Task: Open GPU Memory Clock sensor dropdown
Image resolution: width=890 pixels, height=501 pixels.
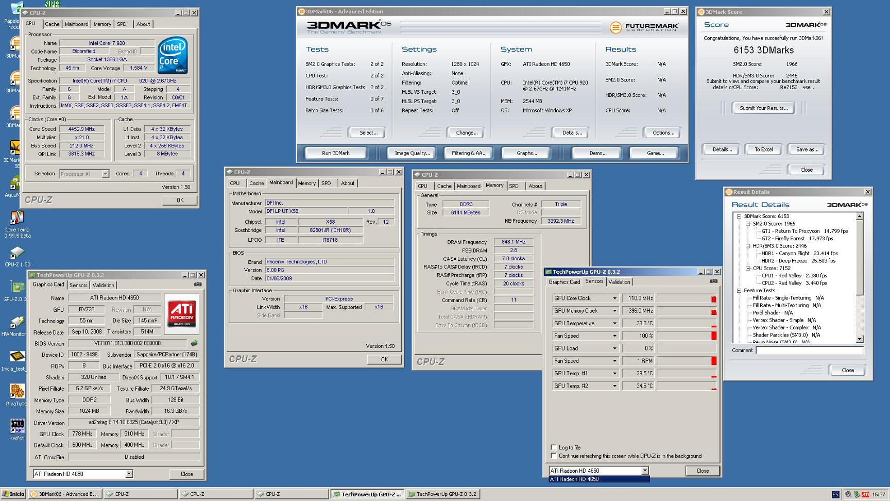Action: [614, 311]
